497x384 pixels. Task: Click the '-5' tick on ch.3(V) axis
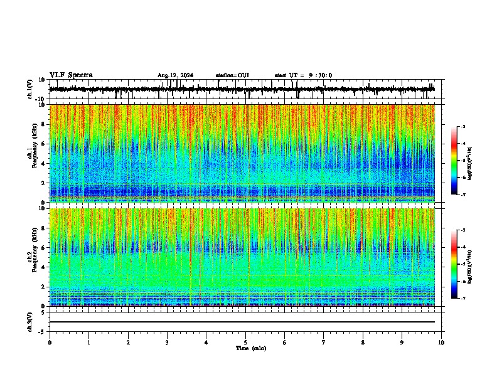point(42,332)
